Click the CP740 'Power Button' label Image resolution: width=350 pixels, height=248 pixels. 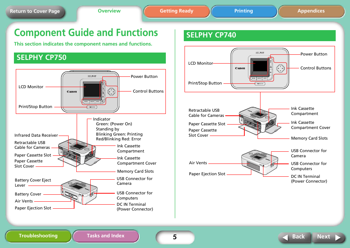click(314, 54)
